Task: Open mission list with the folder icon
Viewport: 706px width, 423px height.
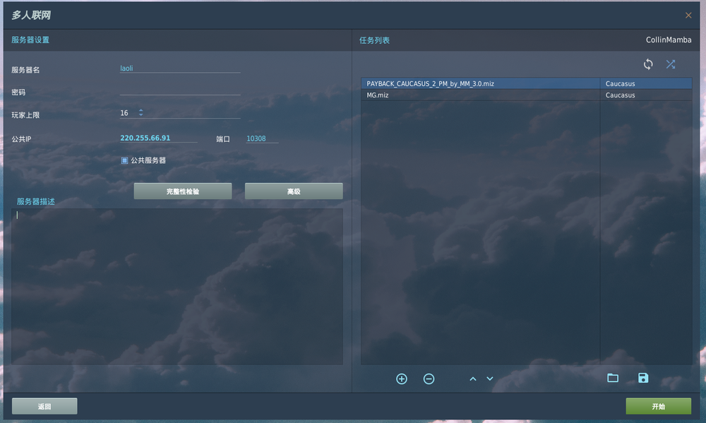Action: pyautogui.click(x=613, y=378)
